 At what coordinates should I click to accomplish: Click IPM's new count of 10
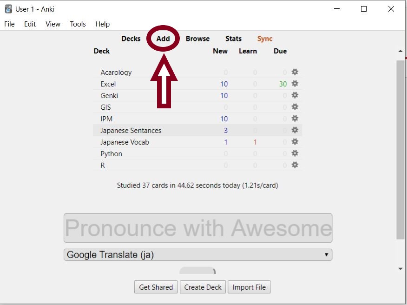(224, 119)
